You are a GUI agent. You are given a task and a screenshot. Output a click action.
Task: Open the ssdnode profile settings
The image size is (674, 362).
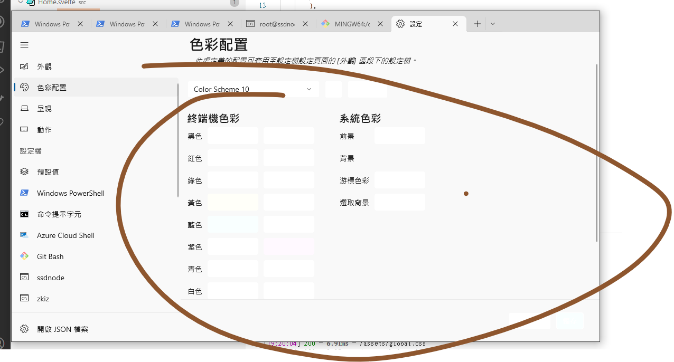pyautogui.click(x=96, y=278)
